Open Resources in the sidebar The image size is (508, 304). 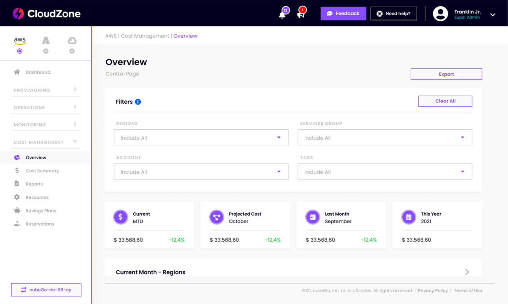tap(37, 197)
